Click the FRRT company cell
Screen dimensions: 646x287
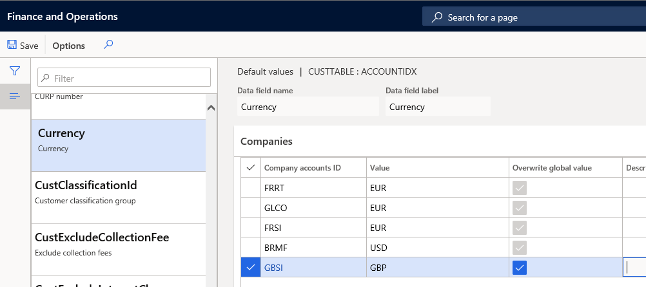coord(313,188)
